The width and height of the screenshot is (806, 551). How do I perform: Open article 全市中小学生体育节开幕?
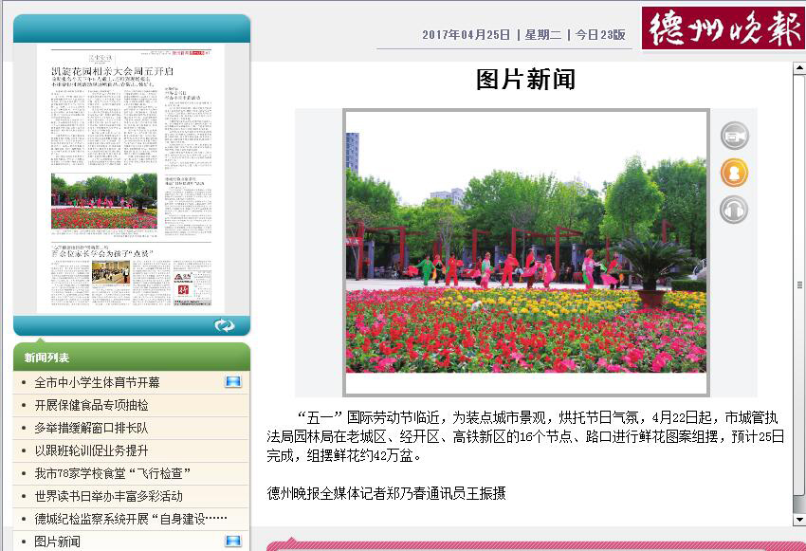click(97, 382)
